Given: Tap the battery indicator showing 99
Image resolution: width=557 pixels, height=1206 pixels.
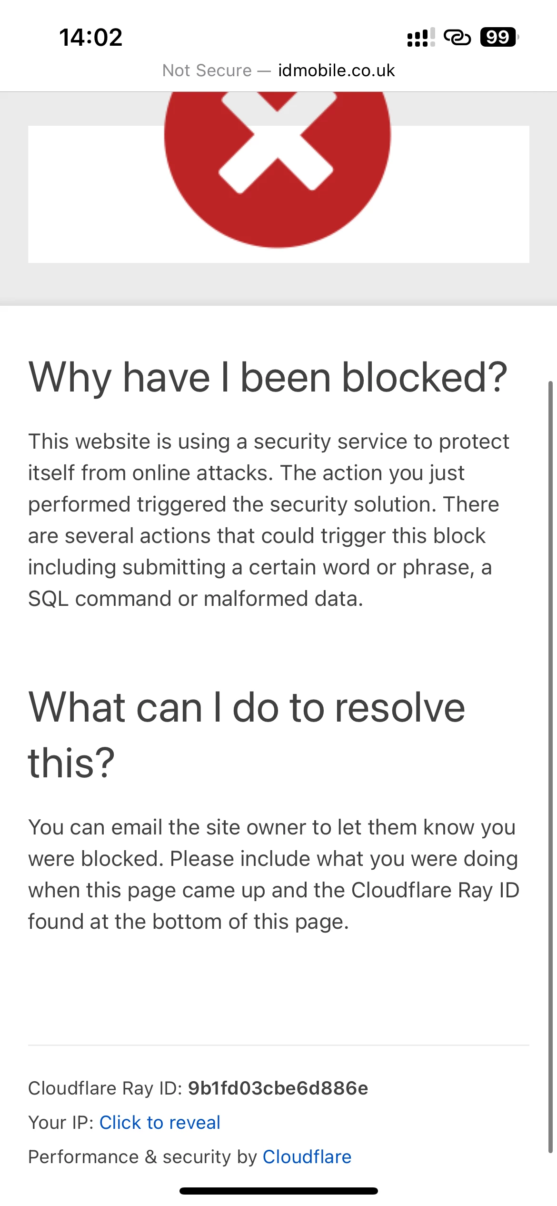Looking at the screenshot, I should point(498,37).
